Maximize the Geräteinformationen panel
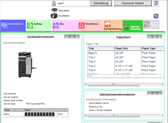Viewport: 168px width, 123px height. 72,36
